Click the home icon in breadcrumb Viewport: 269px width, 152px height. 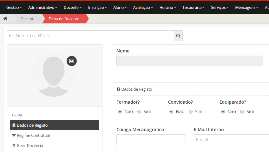(x=5, y=19)
